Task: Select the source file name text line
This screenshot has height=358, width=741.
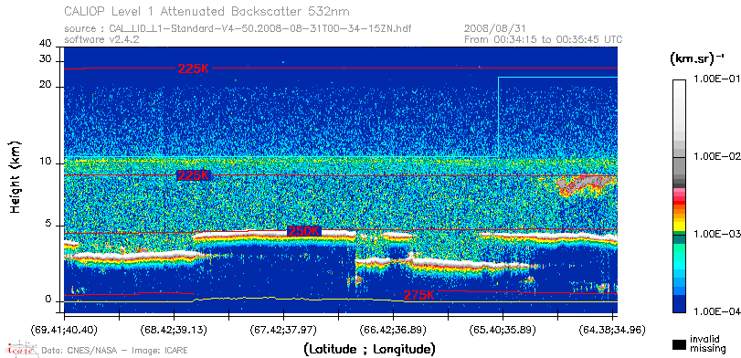Action: coord(238,29)
